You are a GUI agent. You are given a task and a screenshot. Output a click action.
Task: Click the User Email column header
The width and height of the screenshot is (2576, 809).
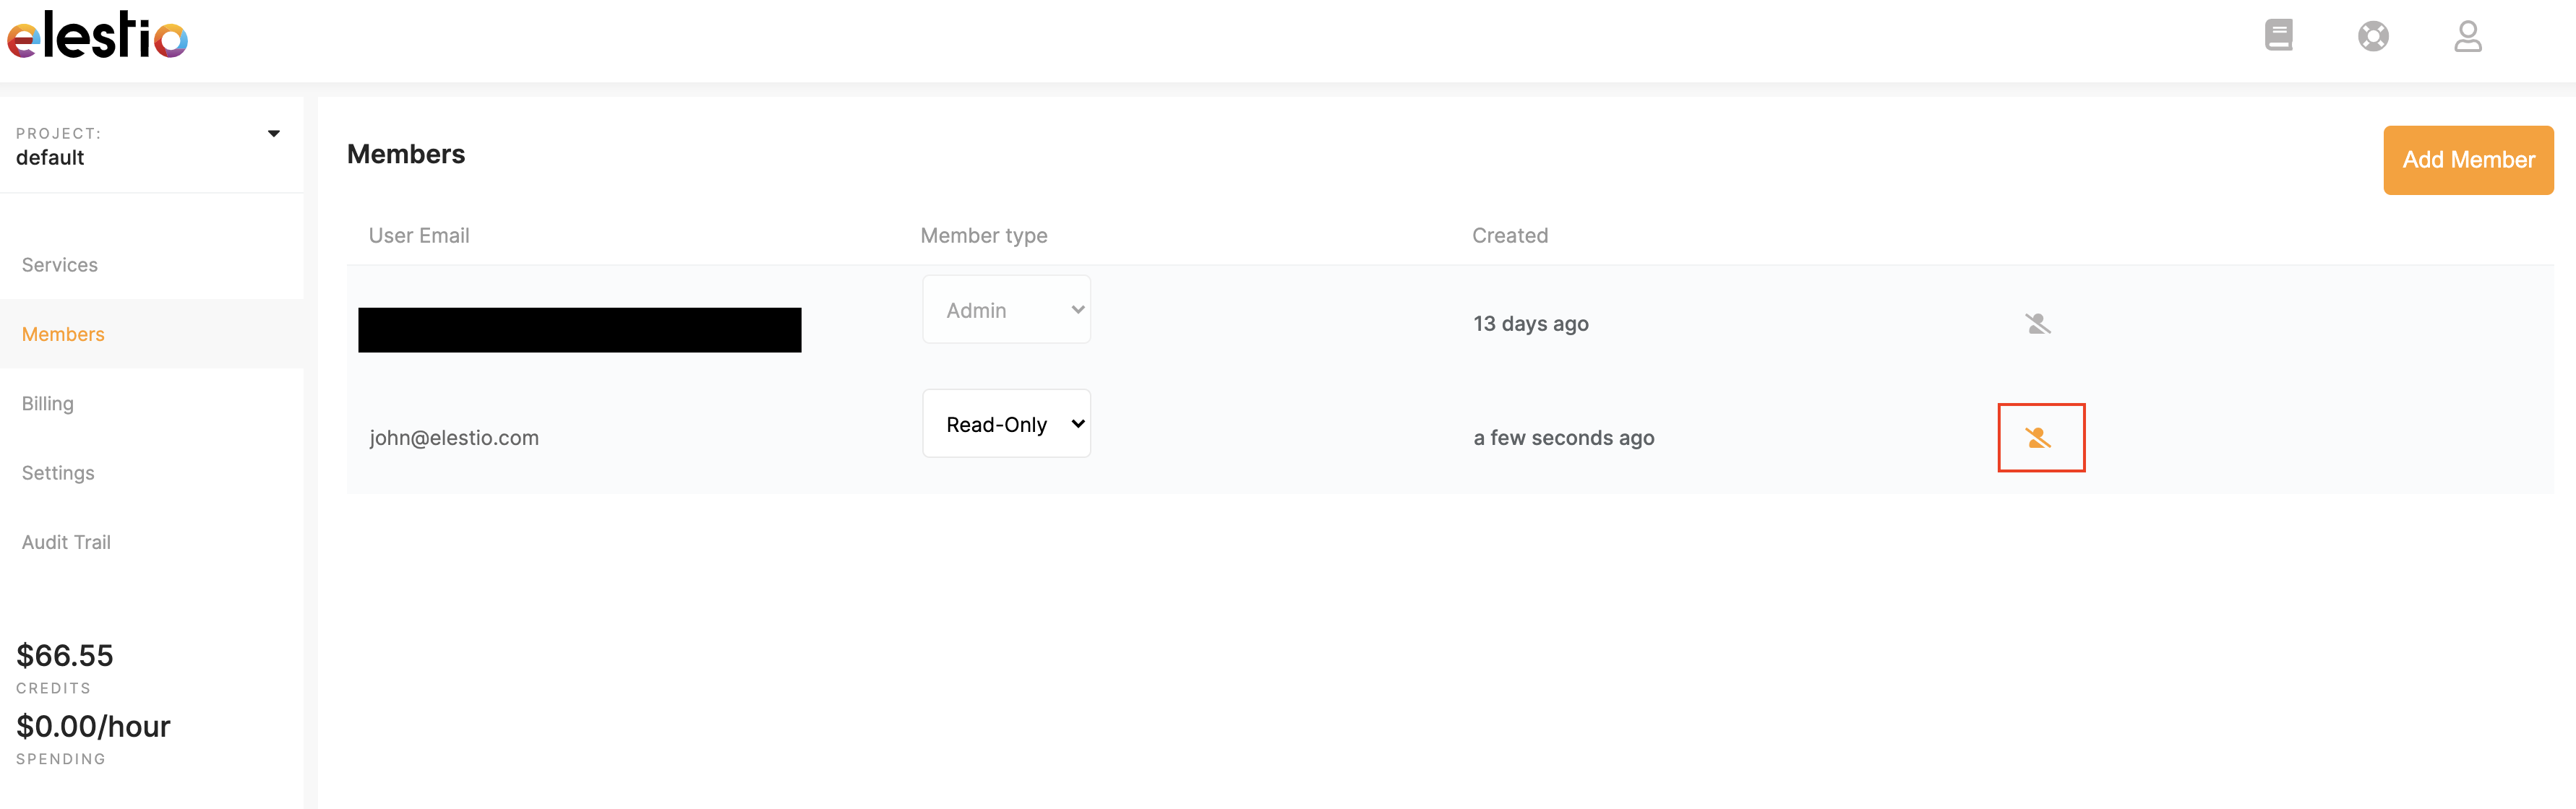coord(419,235)
